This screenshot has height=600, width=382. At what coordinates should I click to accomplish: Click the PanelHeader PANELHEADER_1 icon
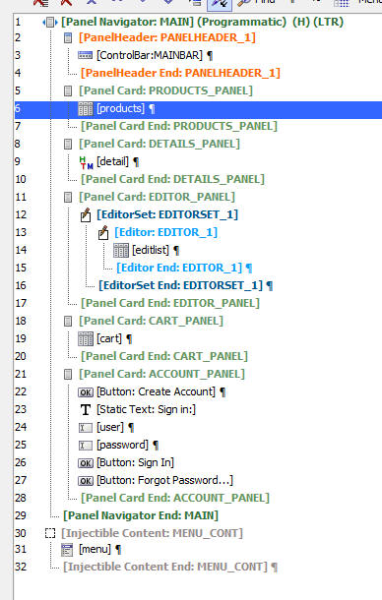pos(68,38)
